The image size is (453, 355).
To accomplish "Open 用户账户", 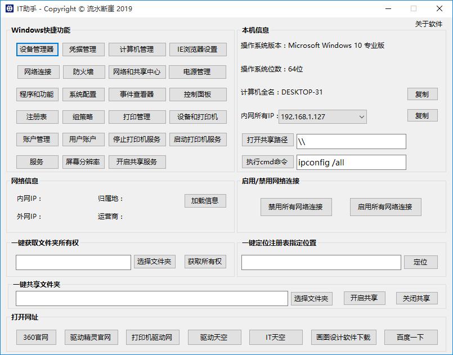I will coord(83,140).
